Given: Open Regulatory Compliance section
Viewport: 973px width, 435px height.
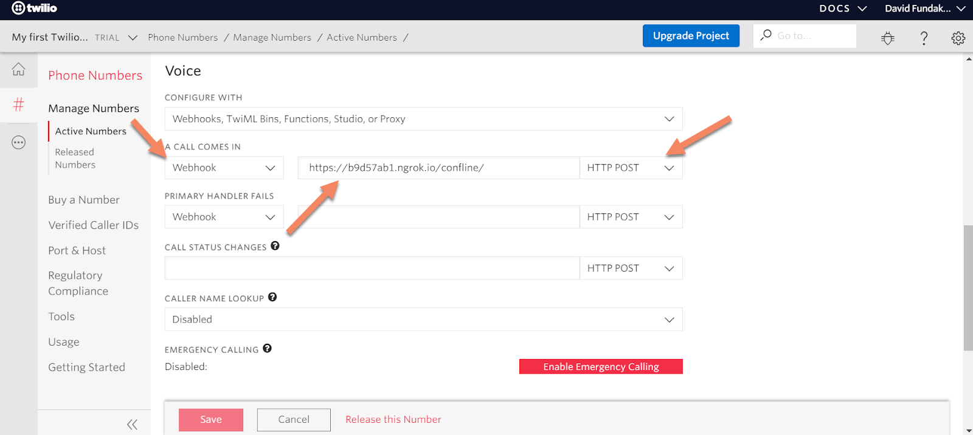Looking at the screenshot, I should [78, 283].
